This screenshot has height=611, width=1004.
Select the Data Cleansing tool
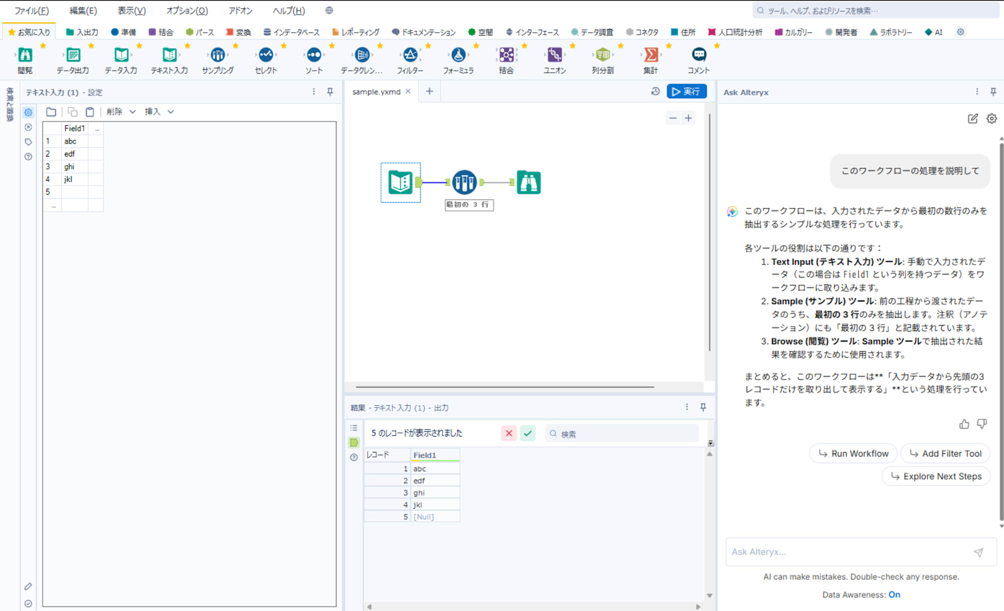(x=361, y=59)
